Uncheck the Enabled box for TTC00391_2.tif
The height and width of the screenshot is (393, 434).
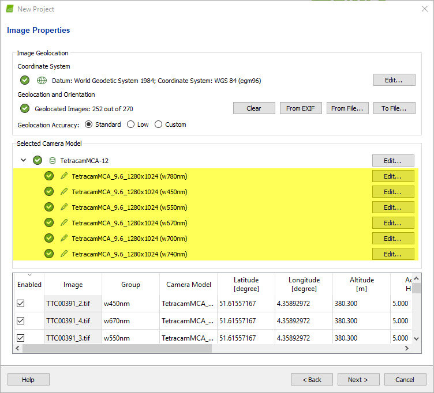click(21, 304)
